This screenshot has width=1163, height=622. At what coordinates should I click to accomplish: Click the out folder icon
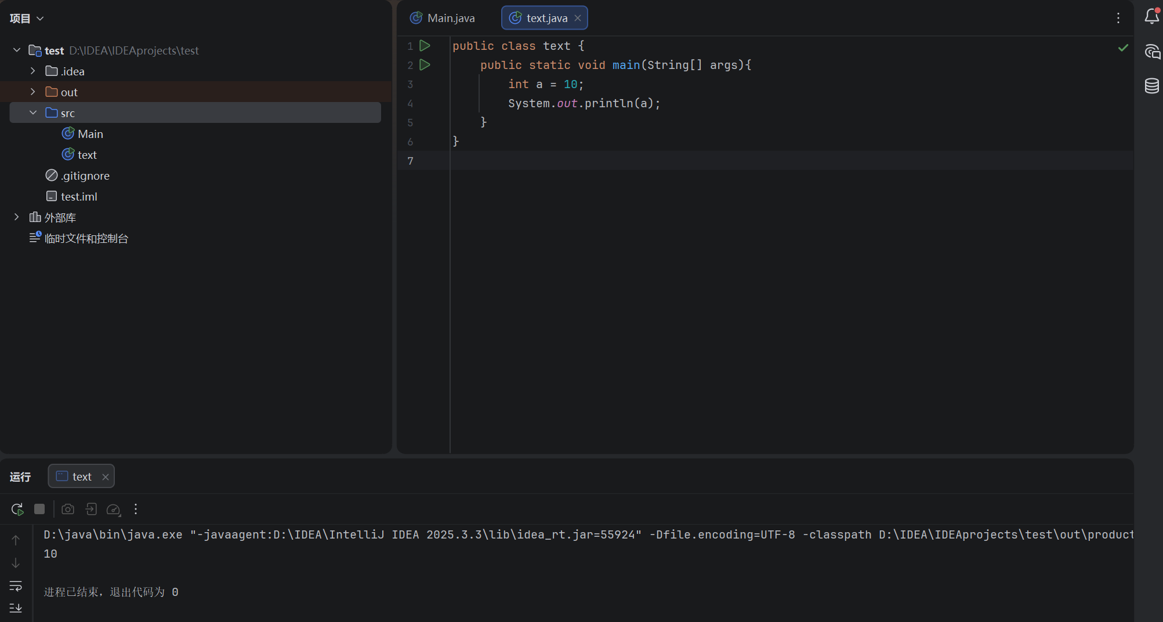click(52, 92)
